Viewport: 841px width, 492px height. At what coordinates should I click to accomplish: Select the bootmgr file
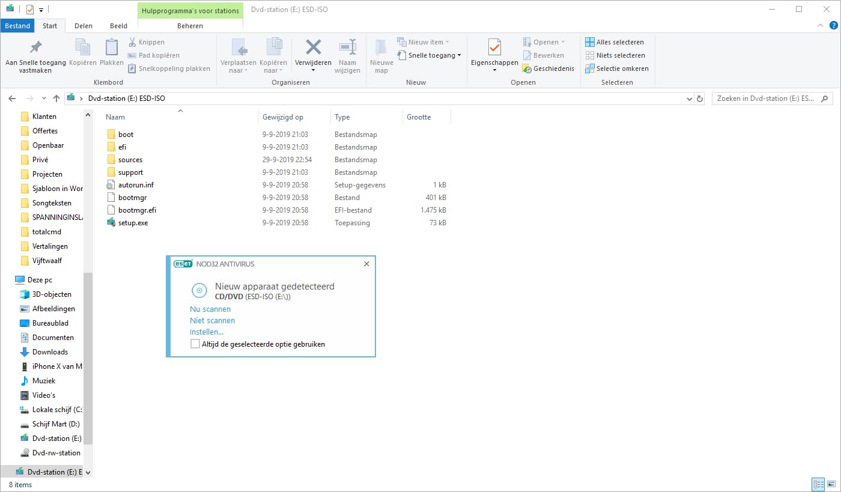pyautogui.click(x=132, y=198)
